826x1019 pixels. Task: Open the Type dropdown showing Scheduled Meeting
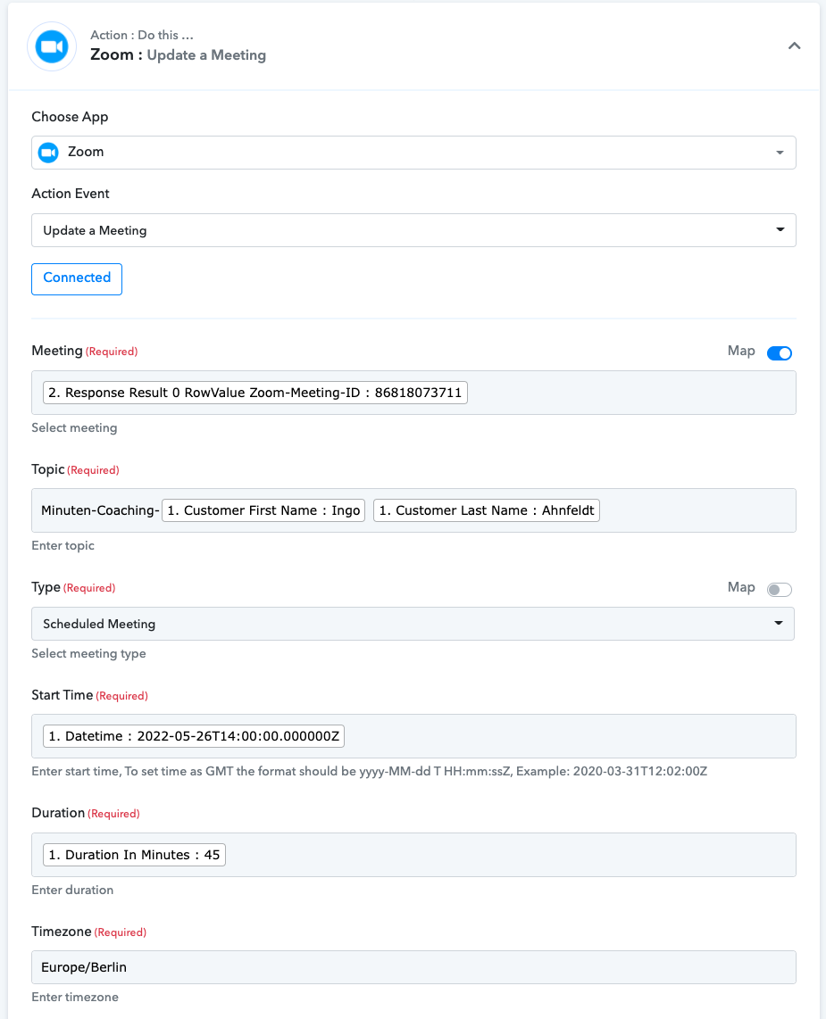pyautogui.click(x=413, y=624)
